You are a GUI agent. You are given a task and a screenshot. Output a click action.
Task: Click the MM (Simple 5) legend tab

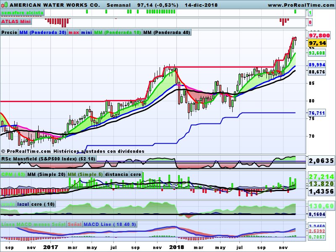click(85, 174)
